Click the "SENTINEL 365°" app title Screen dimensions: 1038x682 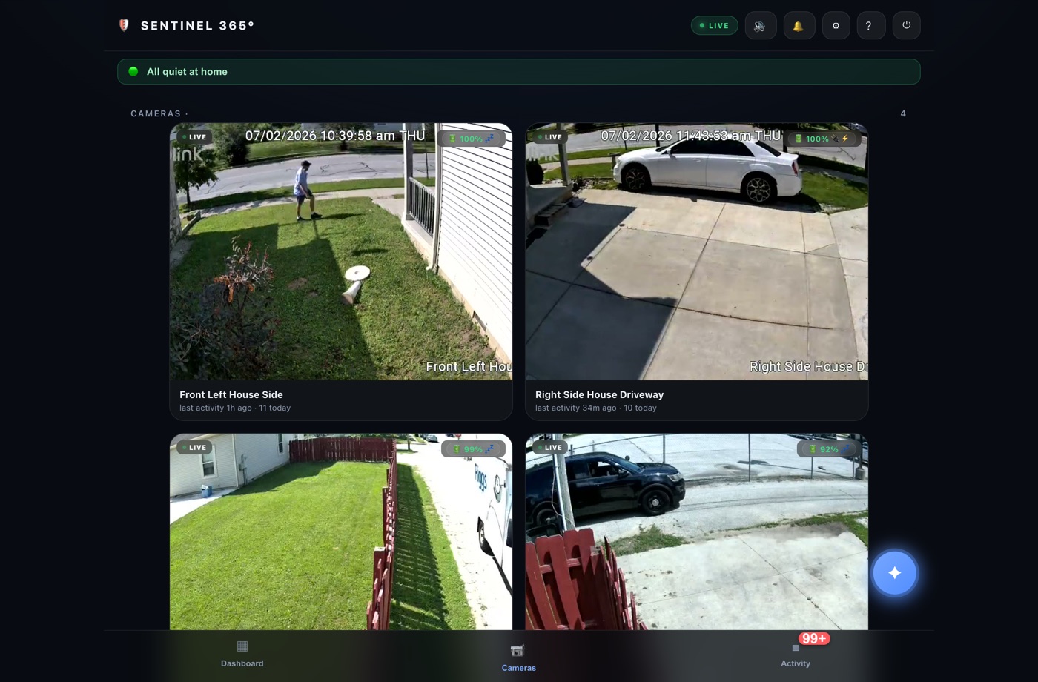[x=197, y=26]
